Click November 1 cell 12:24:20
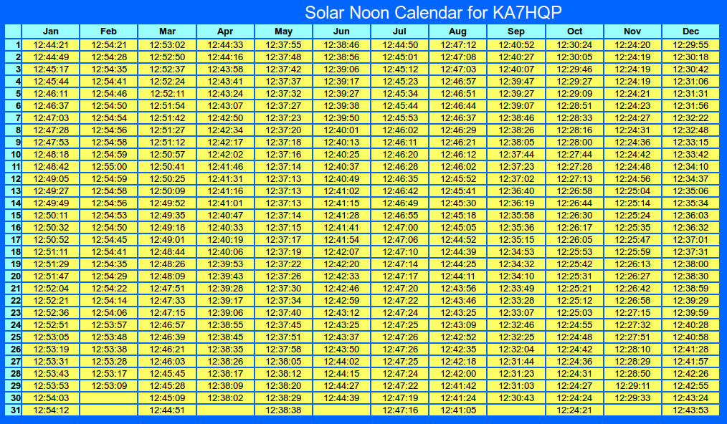 coord(632,45)
